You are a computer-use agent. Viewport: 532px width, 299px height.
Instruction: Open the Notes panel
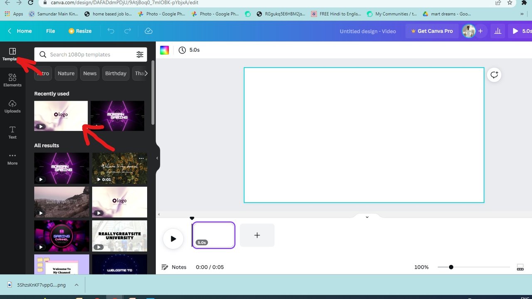(174, 267)
